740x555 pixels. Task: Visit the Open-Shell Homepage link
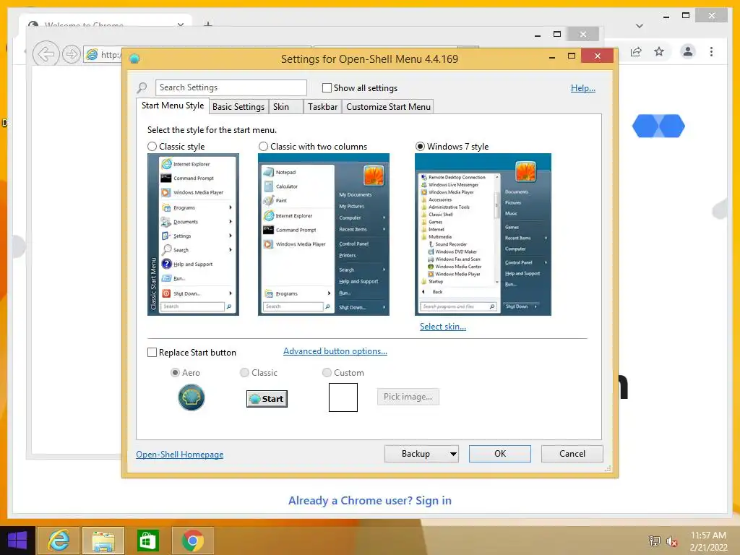point(180,455)
